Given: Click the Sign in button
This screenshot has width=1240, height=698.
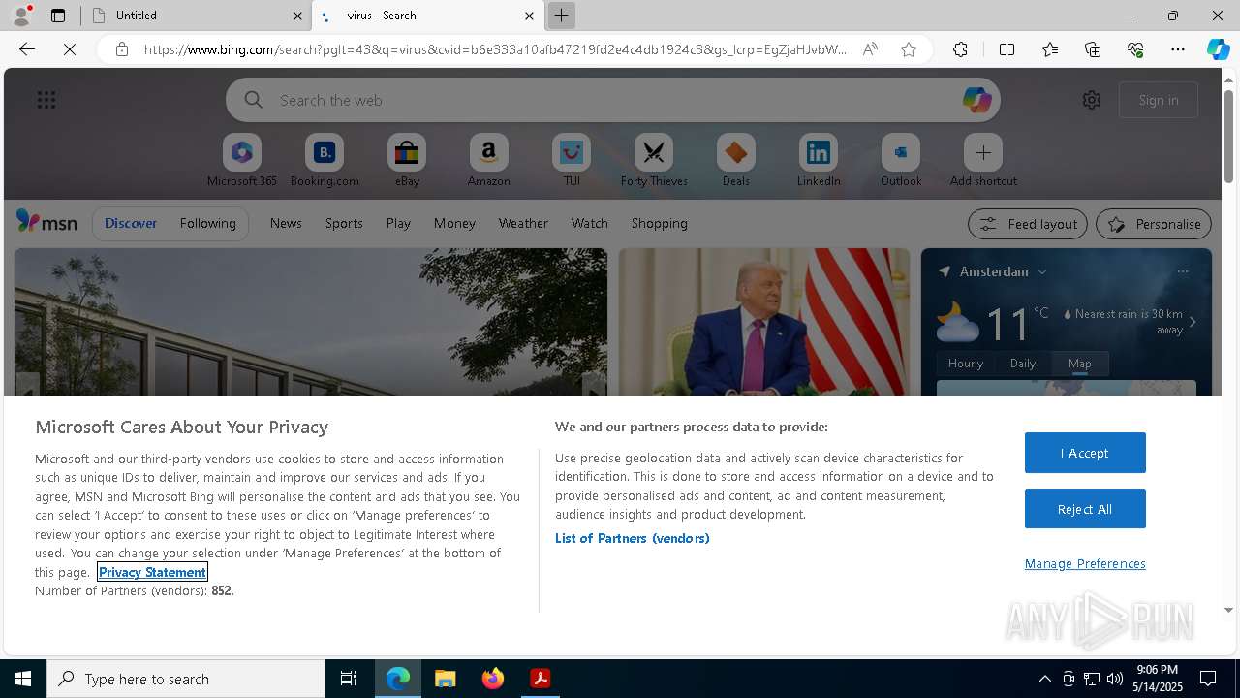Looking at the screenshot, I should [x=1159, y=100].
